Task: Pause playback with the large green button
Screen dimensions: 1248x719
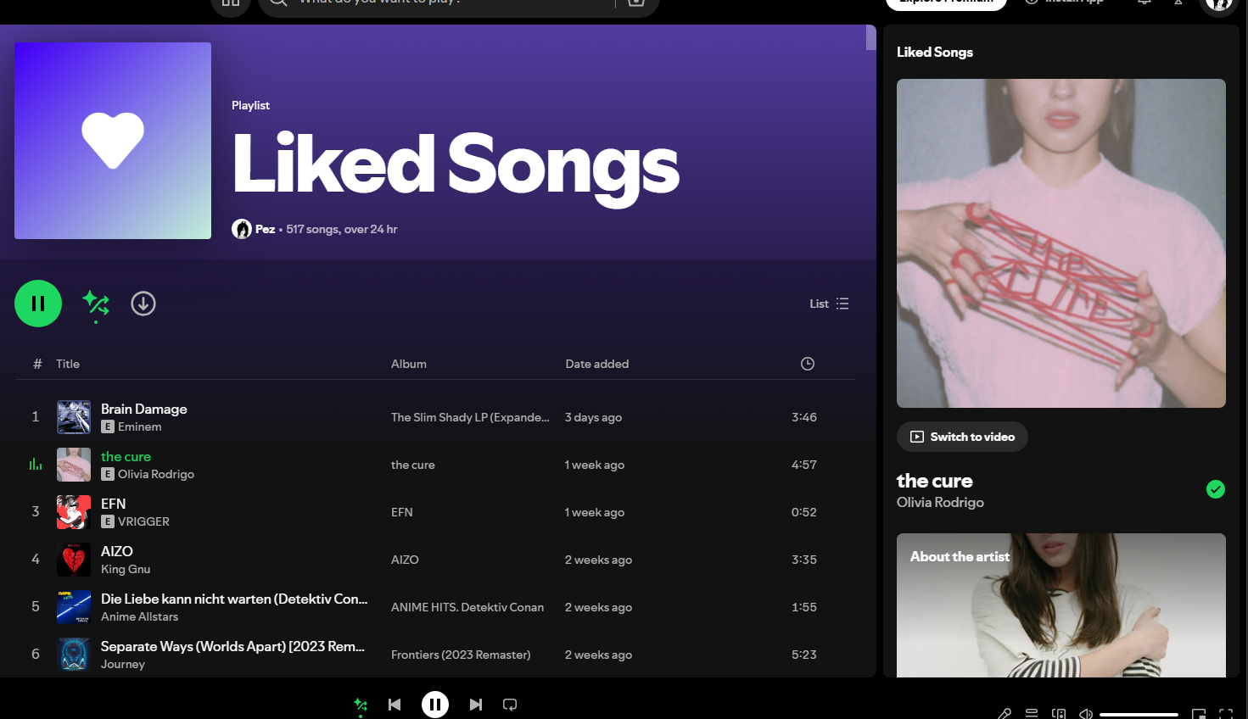Action: [38, 304]
